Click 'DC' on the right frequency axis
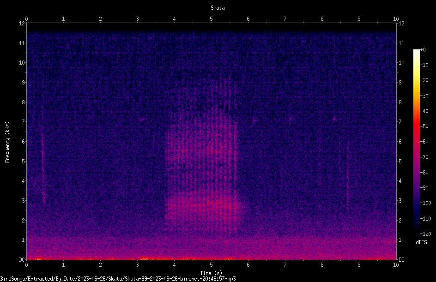This screenshot has width=436, height=282. click(401, 259)
